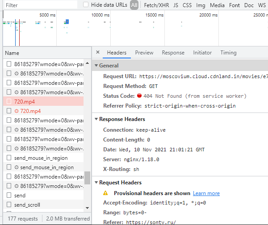This screenshot has width=268, height=225.
Task: Click the provisional headers warning icon
Action: pyautogui.click(x=106, y=193)
